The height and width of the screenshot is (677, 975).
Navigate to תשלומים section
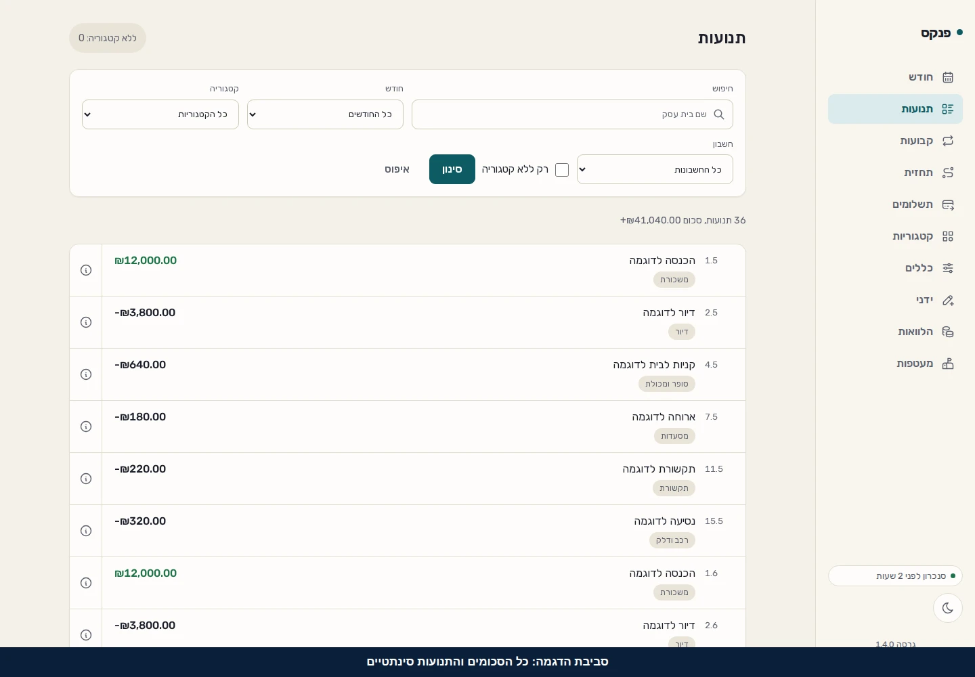tap(895, 204)
